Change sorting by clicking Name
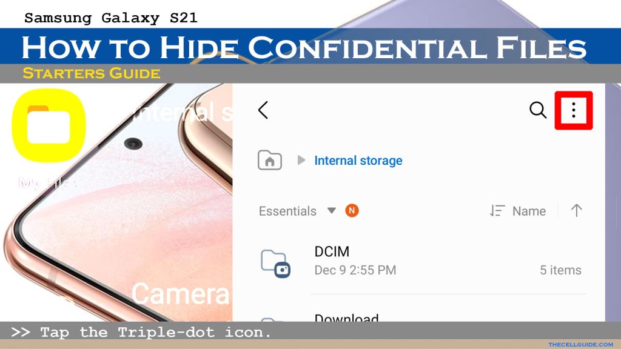The width and height of the screenshot is (621, 349). pos(529,211)
